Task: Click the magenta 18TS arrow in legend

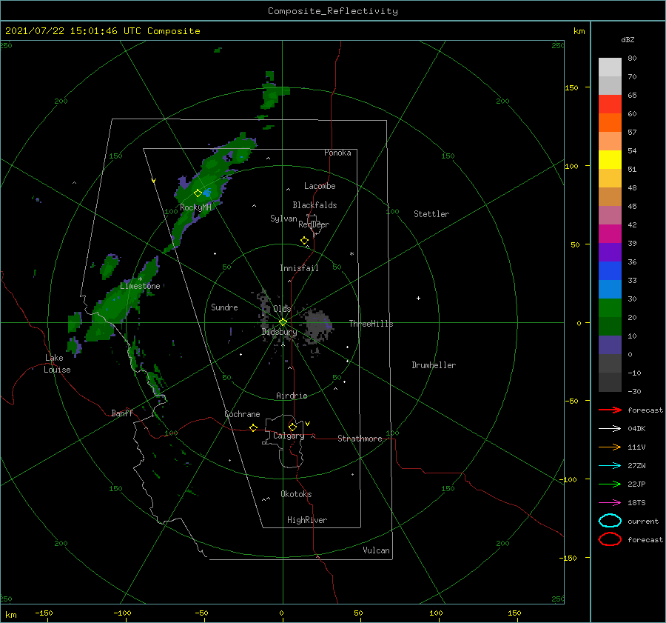Action: click(x=610, y=503)
